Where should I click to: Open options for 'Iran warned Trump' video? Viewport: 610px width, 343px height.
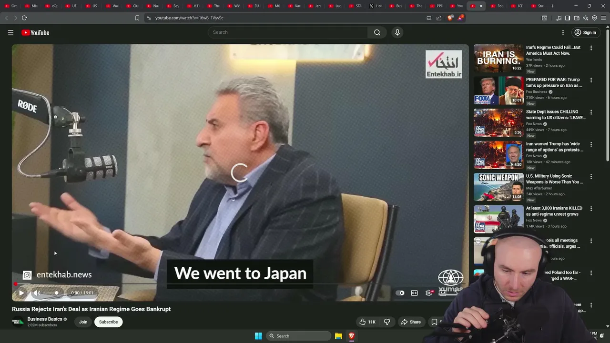pos(591,144)
